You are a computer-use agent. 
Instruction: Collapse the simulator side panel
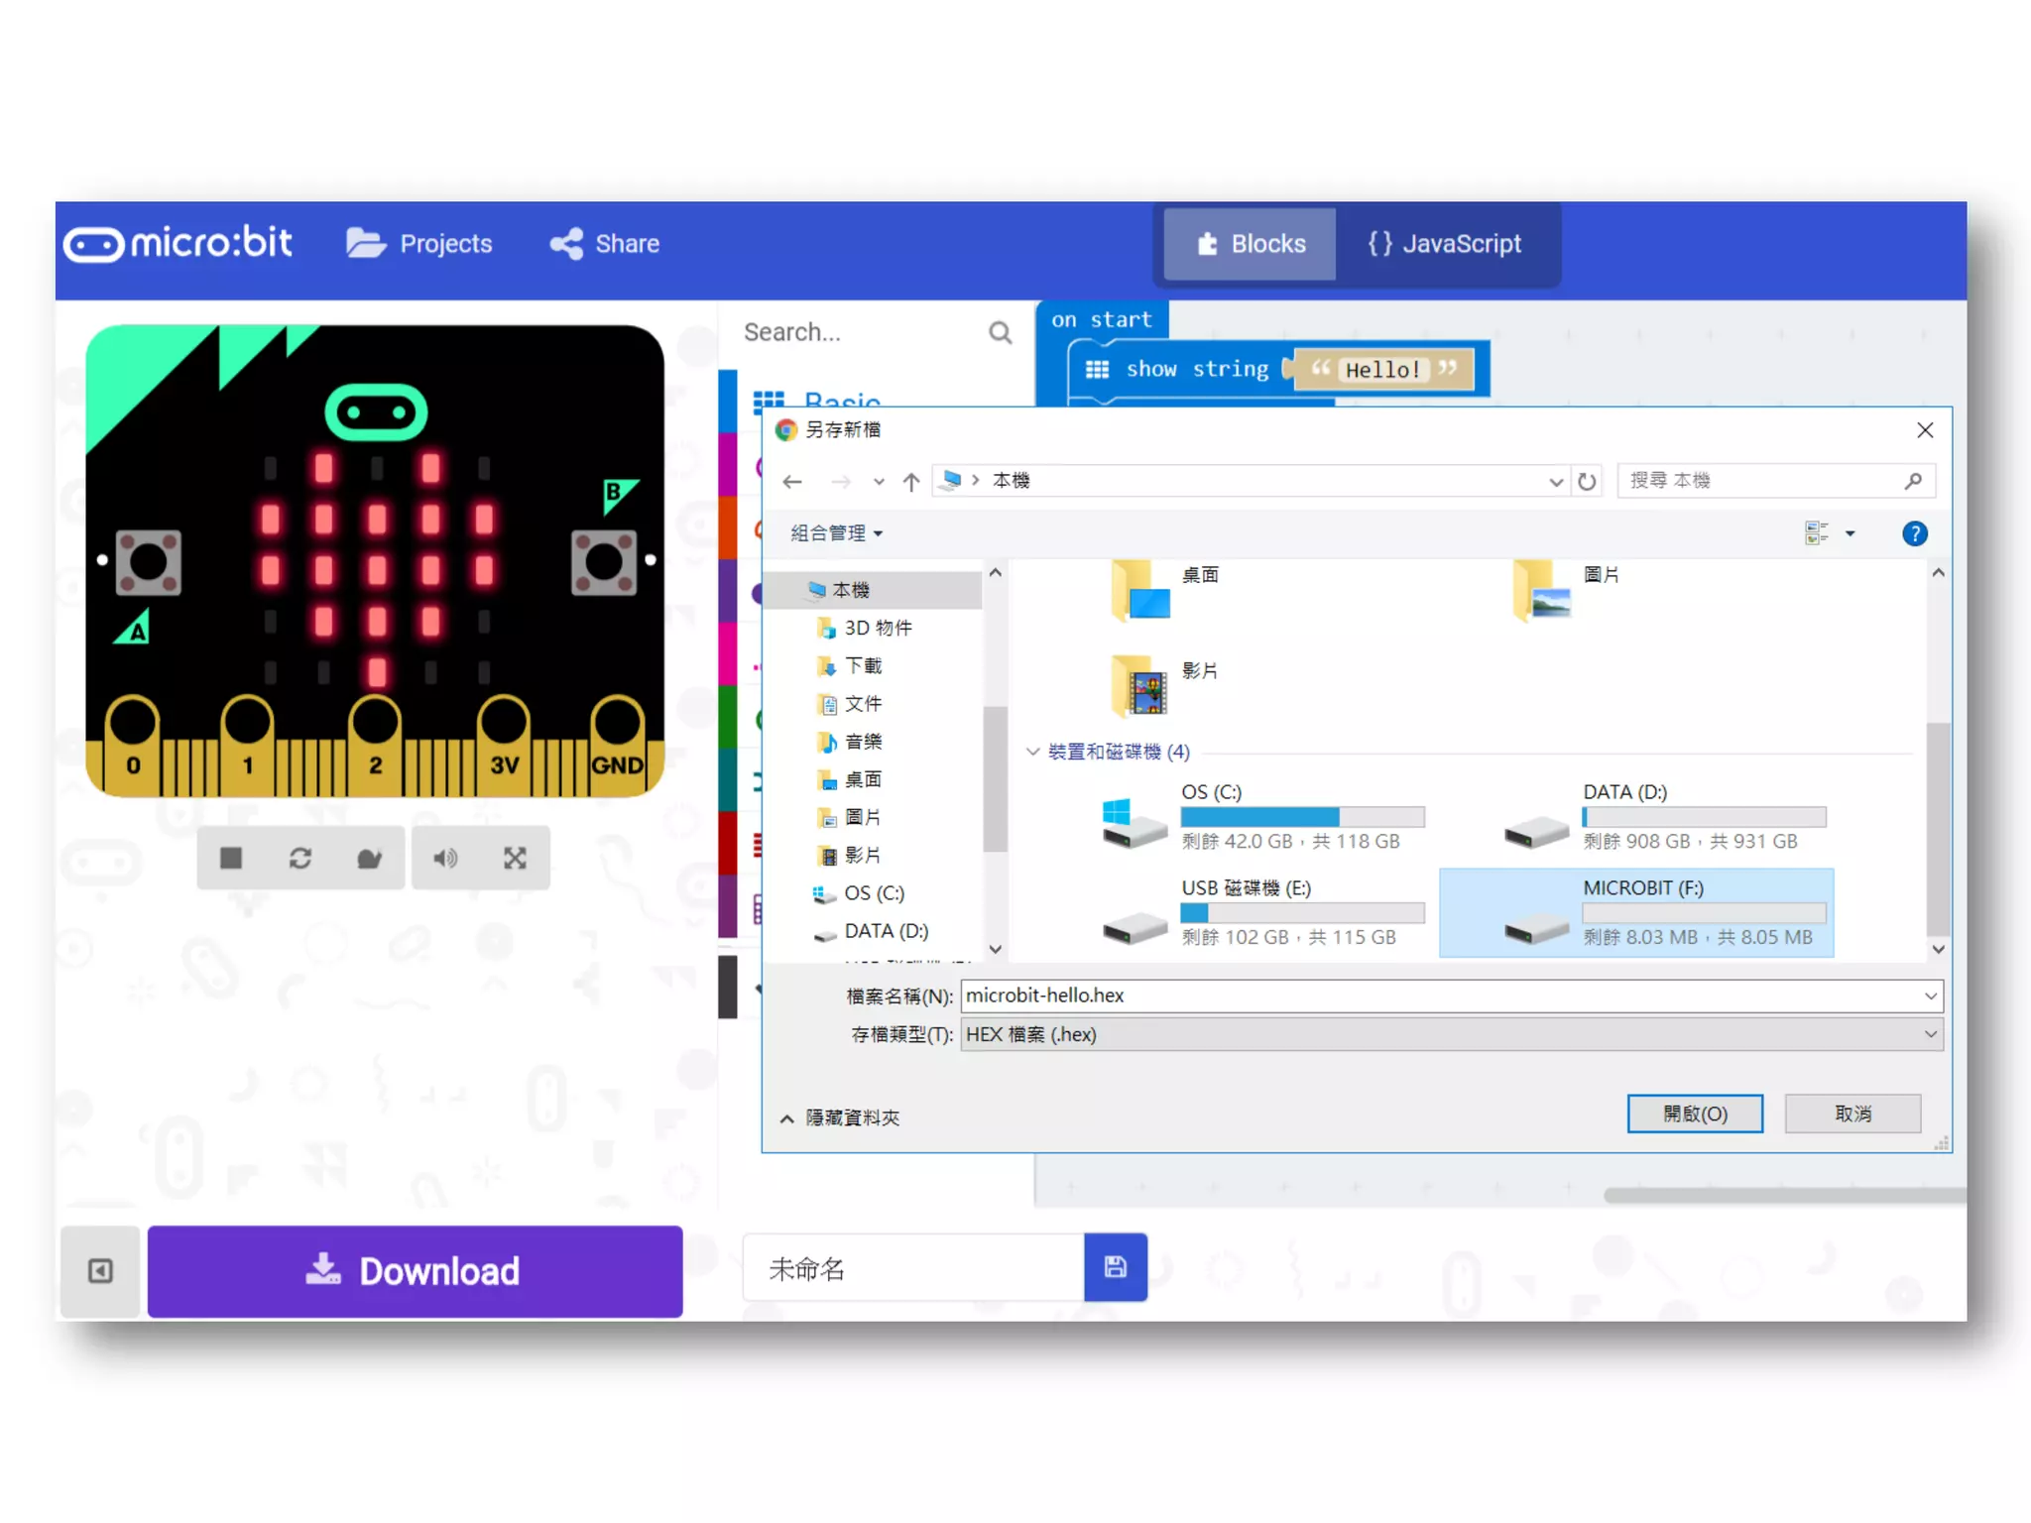[100, 1271]
